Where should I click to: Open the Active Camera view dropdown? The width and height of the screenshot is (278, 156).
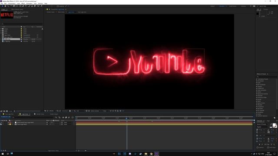click(x=96, y=111)
